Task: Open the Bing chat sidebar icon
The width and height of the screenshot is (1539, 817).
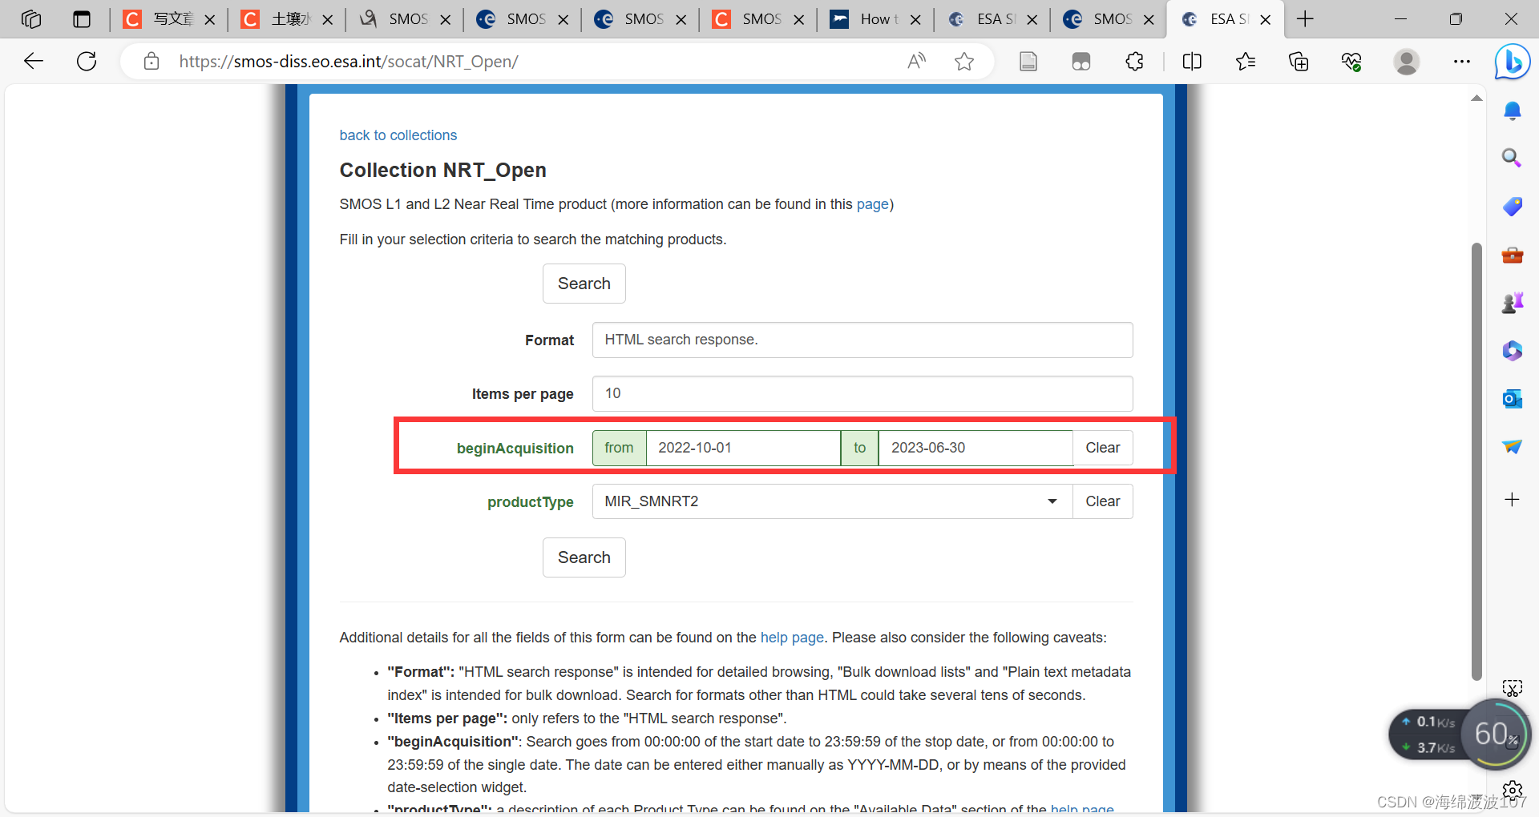Action: pyautogui.click(x=1513, y=62)
